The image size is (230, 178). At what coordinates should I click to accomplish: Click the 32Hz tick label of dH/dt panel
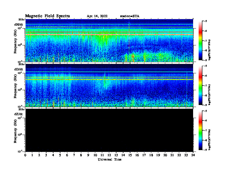(21, 19)
